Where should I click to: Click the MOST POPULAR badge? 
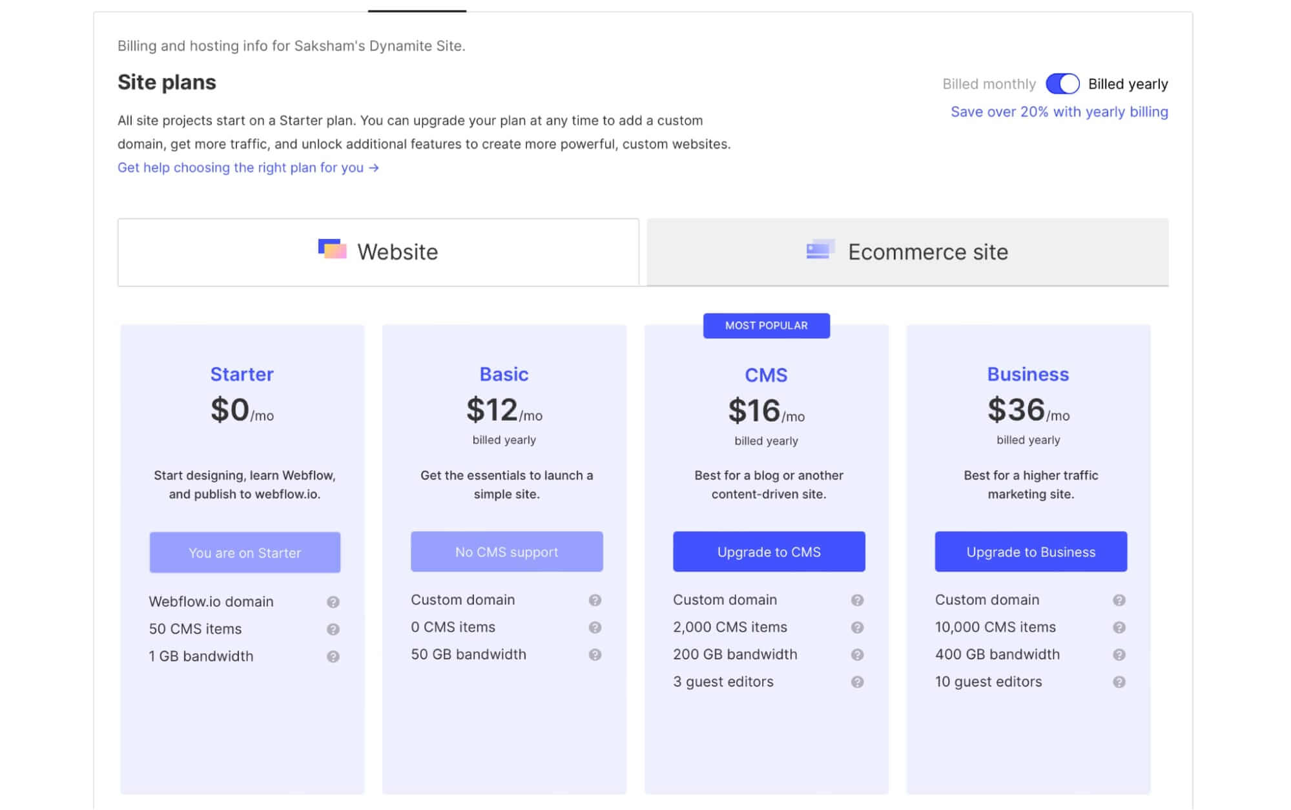[x=766, y=326]
